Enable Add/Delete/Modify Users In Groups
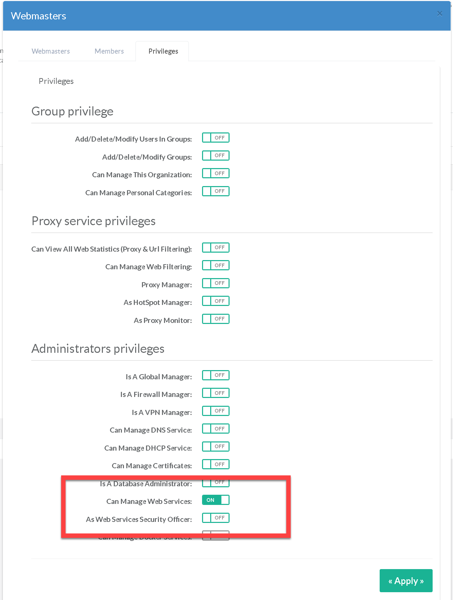Image resolution: width=453 pixels, height=600 pixels. [216, 138]
